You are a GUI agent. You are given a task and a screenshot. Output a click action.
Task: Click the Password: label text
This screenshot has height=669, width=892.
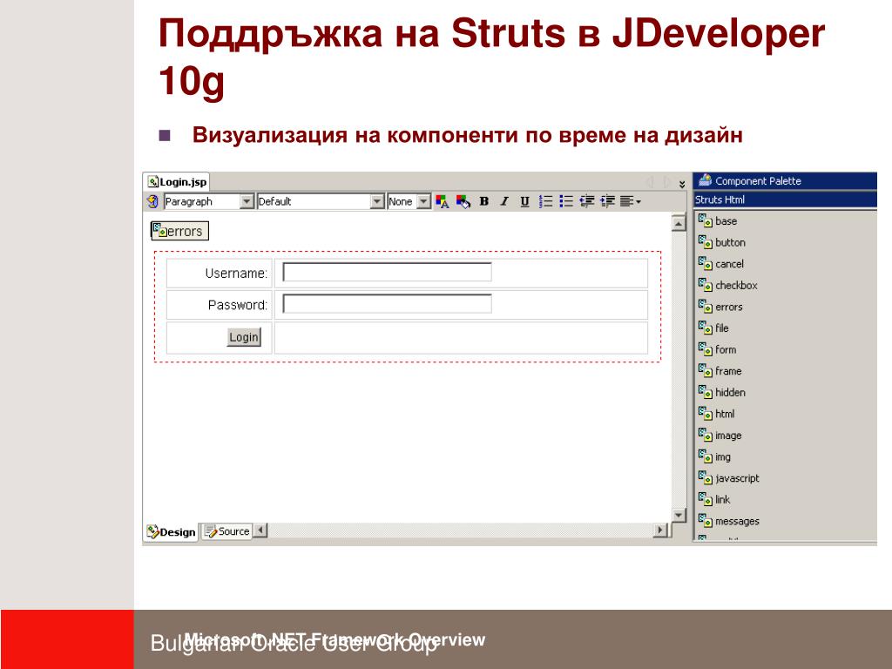coord(237,305)
